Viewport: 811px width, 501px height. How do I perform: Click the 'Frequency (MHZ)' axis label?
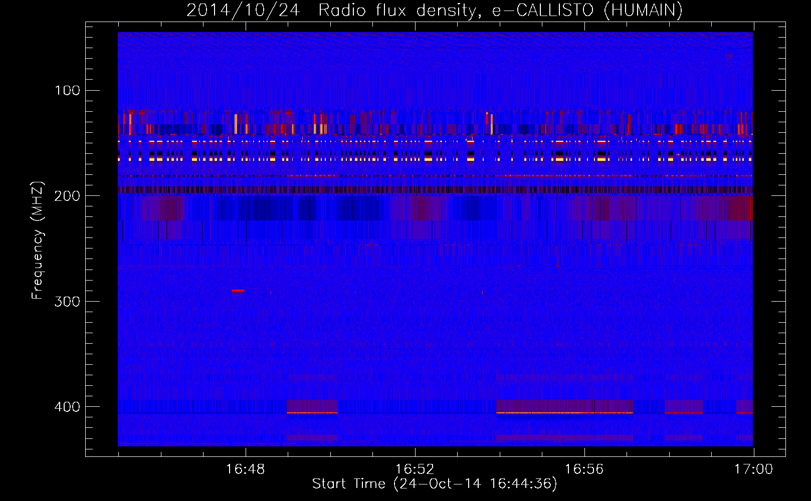38,240
